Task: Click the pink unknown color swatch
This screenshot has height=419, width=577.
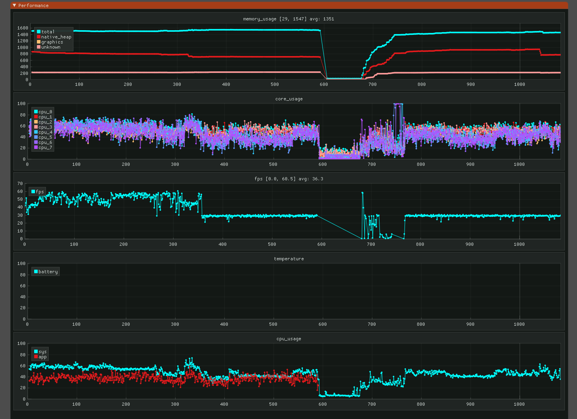Action: tap(38, 47)
